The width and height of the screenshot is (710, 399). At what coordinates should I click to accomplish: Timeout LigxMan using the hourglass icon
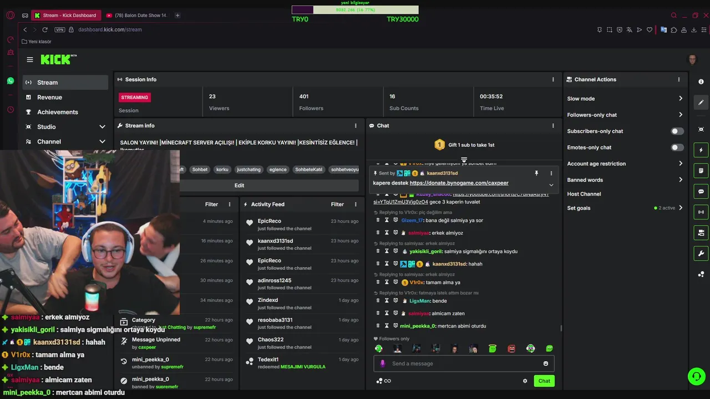387,301
